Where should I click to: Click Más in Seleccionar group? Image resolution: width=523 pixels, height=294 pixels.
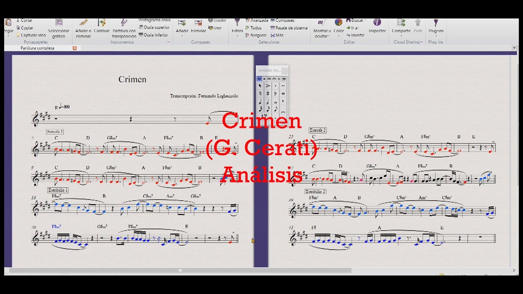coord(277,35)
